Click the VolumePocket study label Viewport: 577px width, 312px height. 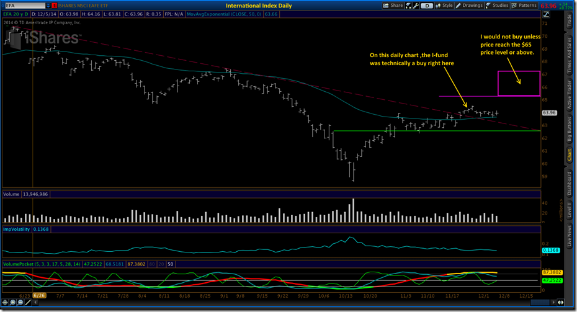click(x=42, y=264)
